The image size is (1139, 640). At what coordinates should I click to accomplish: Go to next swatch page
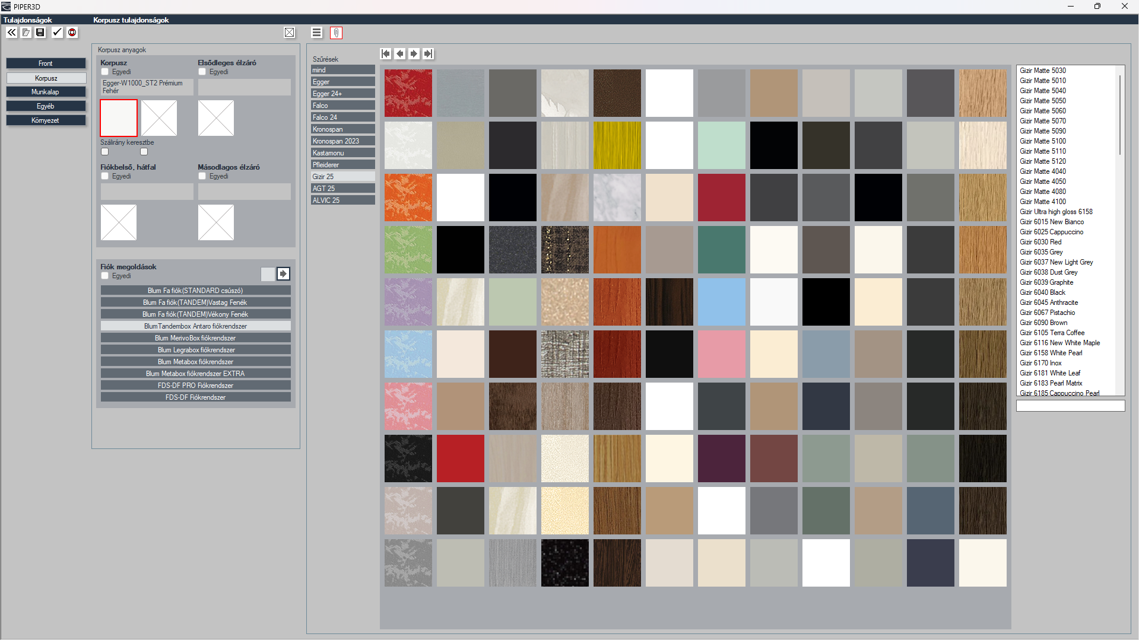(x=414, y=54)
